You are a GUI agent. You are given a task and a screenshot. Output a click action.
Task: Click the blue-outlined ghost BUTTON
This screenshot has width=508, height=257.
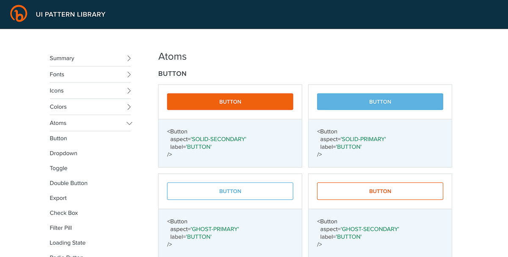click(x=230, y=191)
